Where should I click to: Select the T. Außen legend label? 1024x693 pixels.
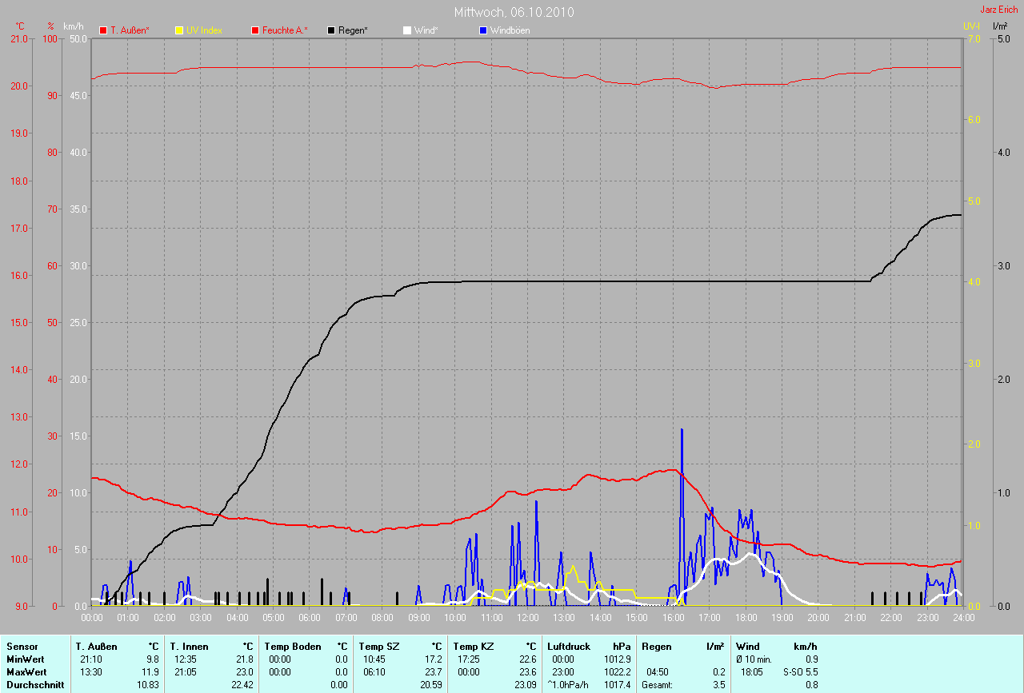click(x=130, y=30)
